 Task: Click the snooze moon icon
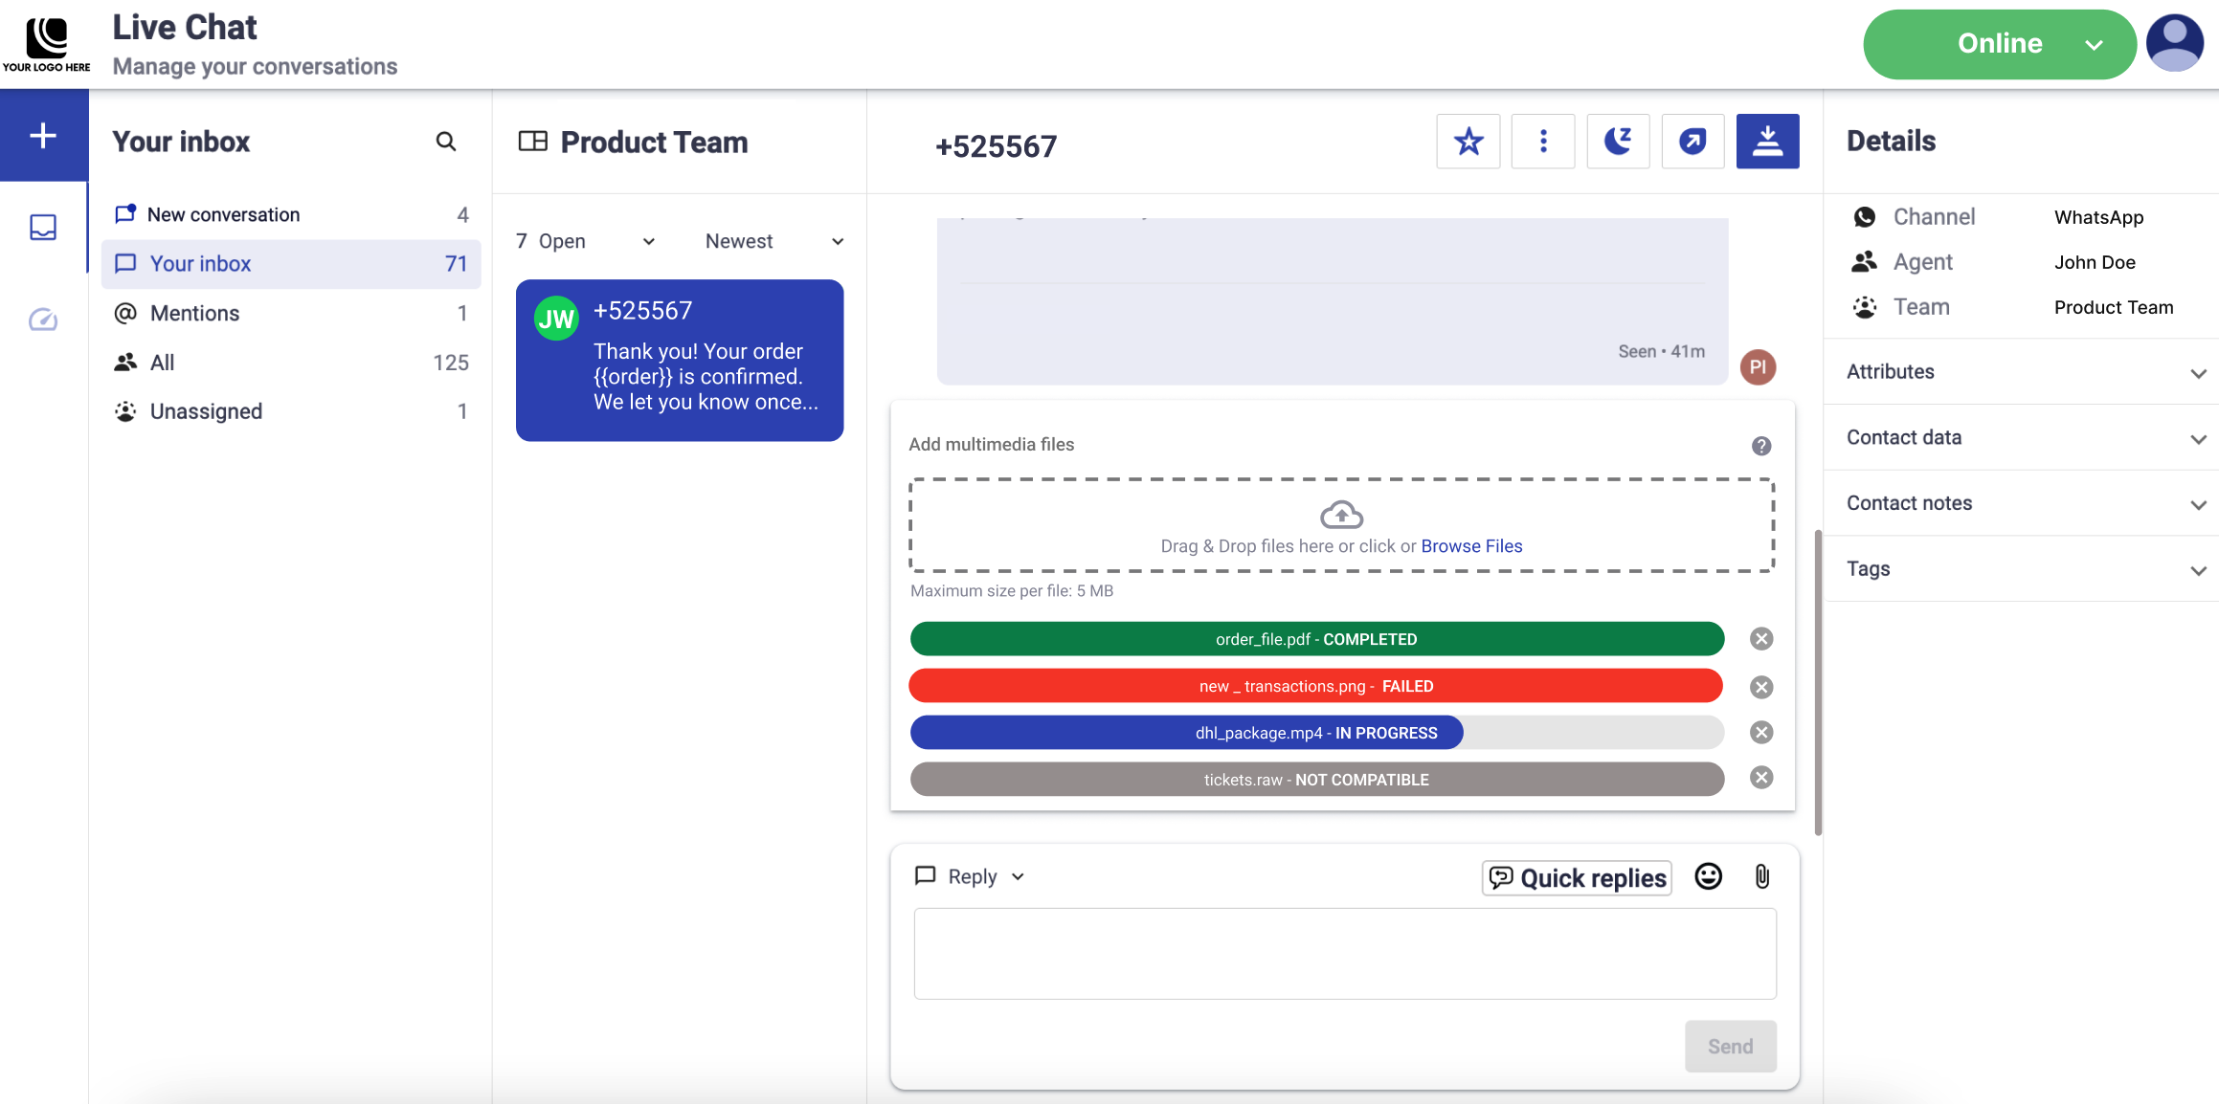(x=1617, y=142)
